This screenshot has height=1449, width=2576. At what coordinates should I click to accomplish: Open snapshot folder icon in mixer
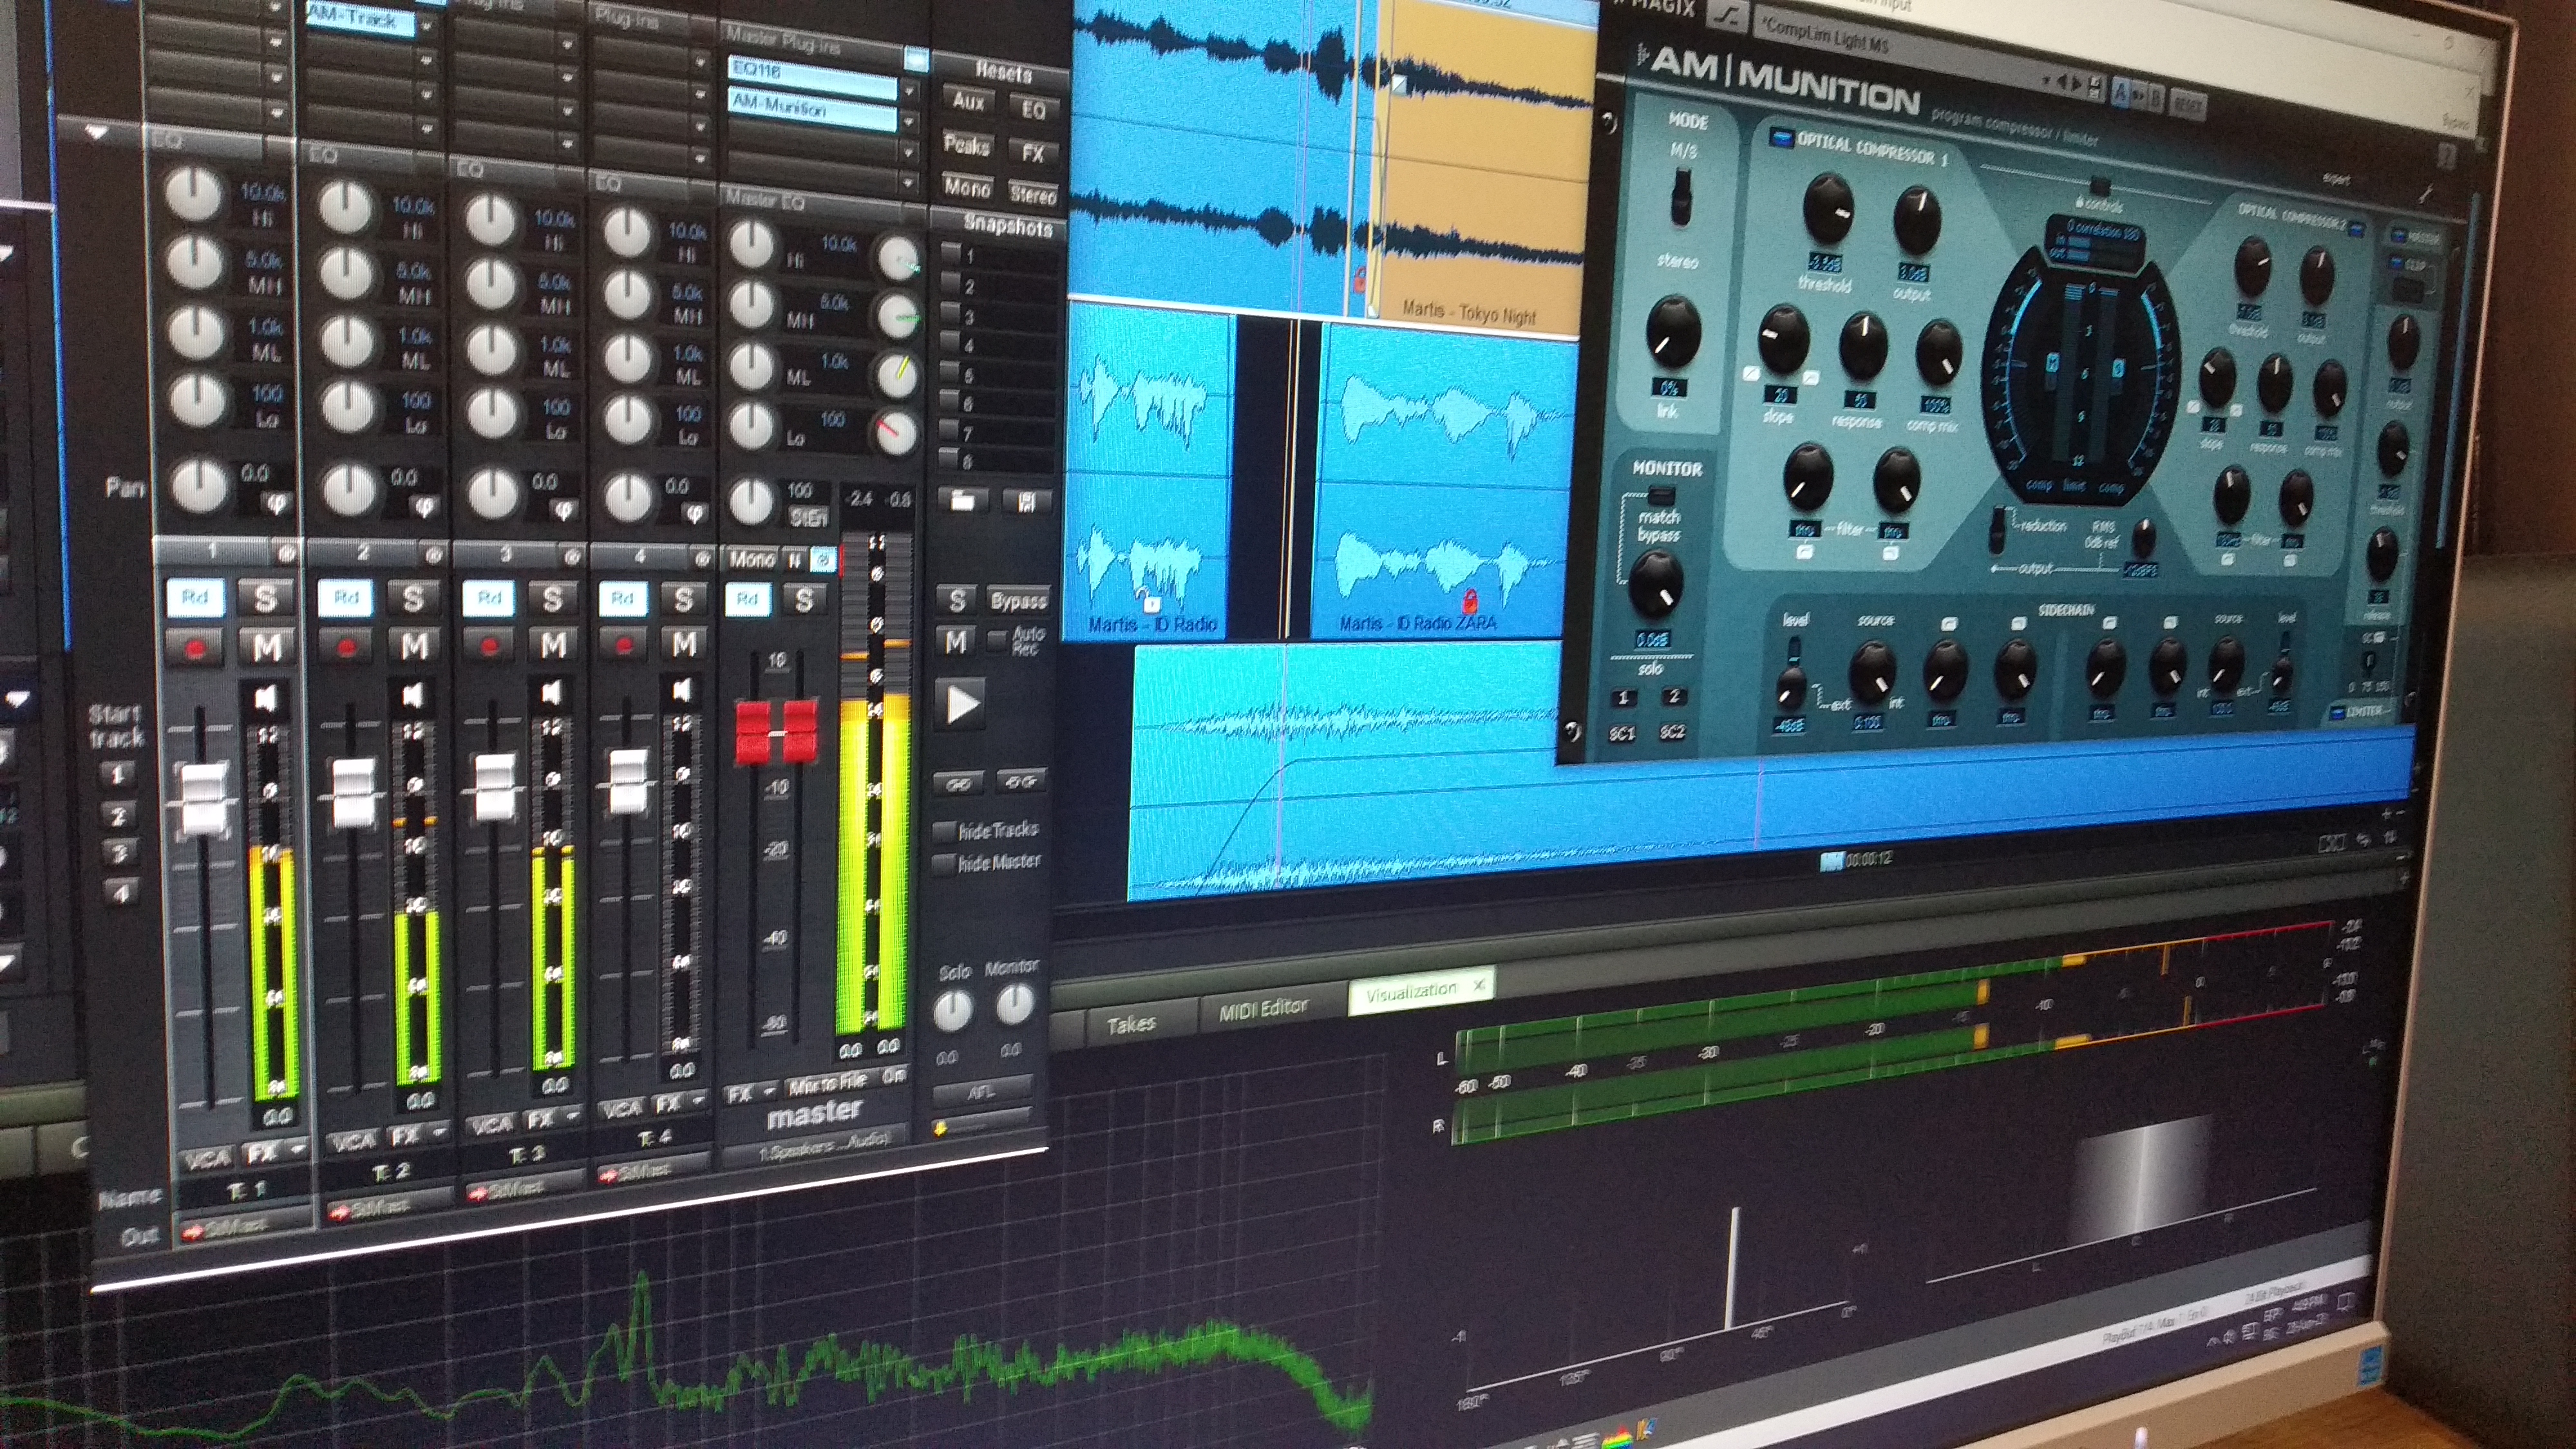click(963, 501)
